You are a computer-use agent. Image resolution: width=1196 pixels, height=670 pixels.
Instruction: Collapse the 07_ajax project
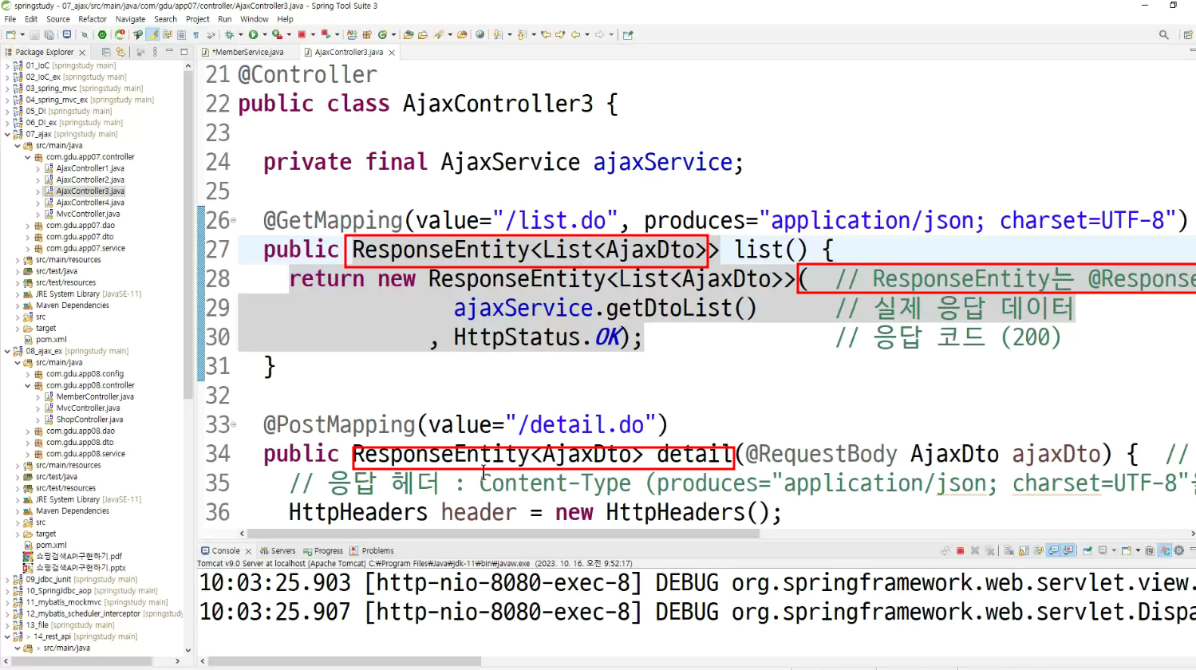click(7, 134)
